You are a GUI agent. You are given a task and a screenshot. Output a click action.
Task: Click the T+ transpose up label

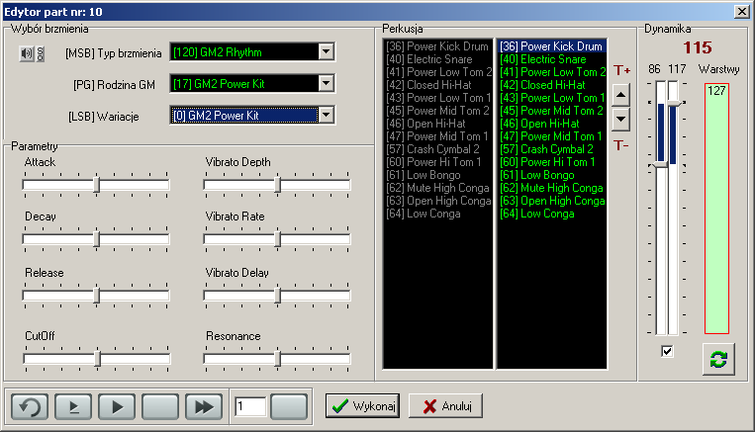pyautogui.click(x=621, y=71)
